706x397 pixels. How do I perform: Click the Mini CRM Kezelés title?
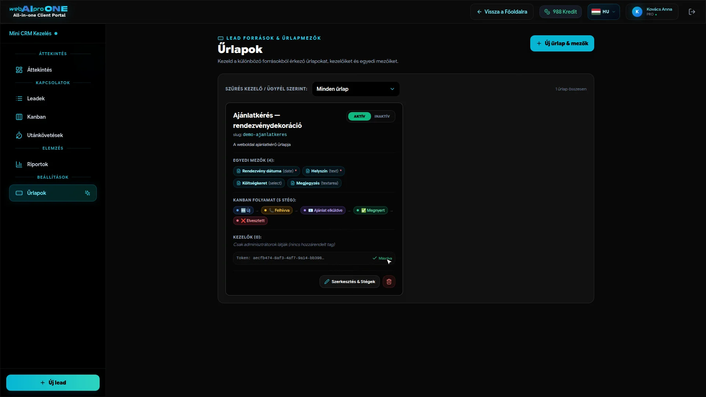point(30,33)
